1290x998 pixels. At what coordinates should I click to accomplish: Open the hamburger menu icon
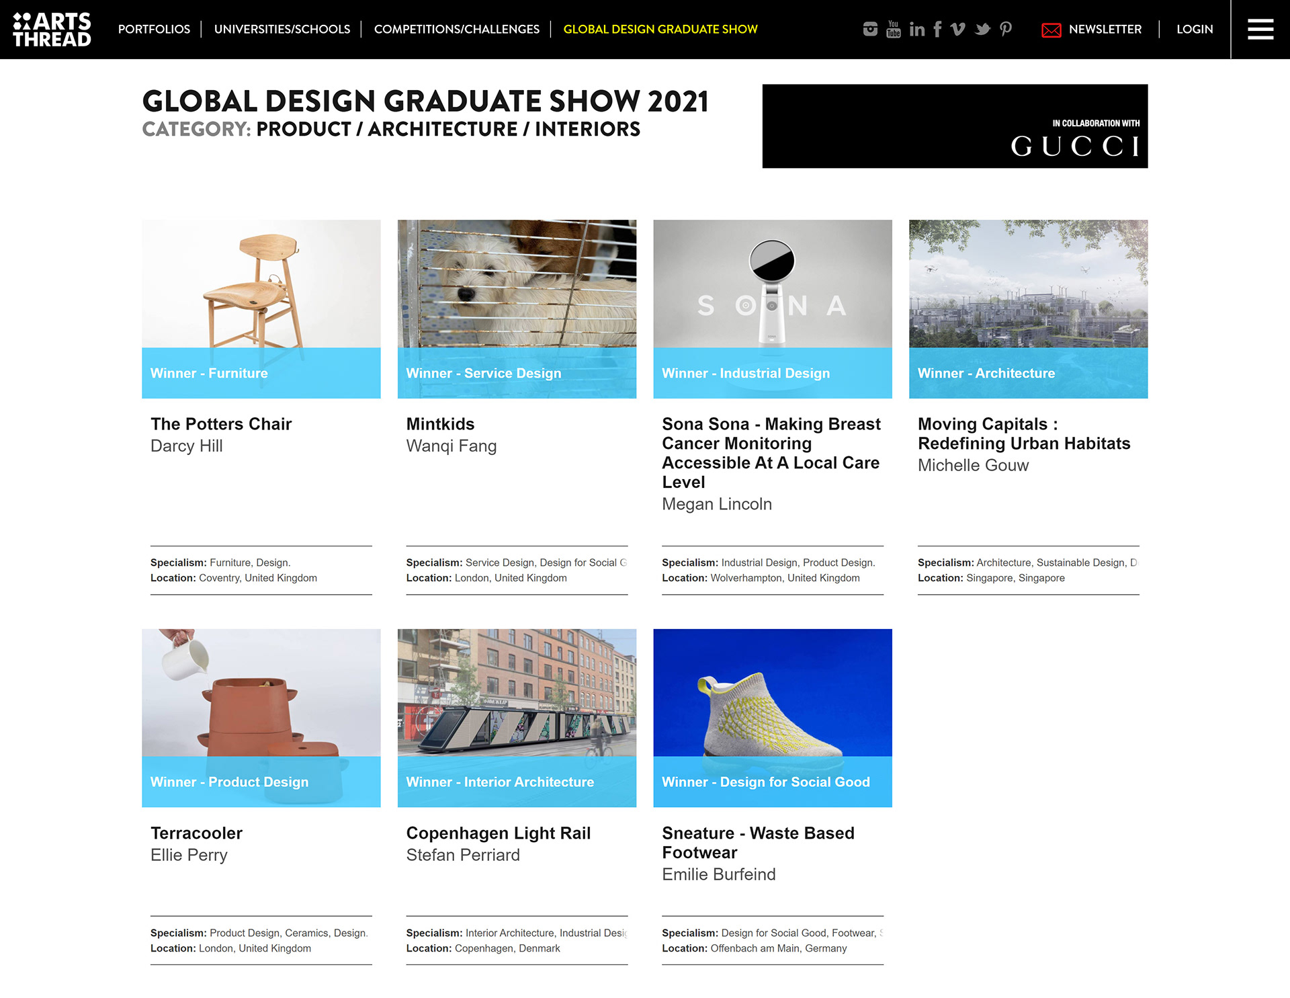pyautogui.click(x=1260, y=29)
